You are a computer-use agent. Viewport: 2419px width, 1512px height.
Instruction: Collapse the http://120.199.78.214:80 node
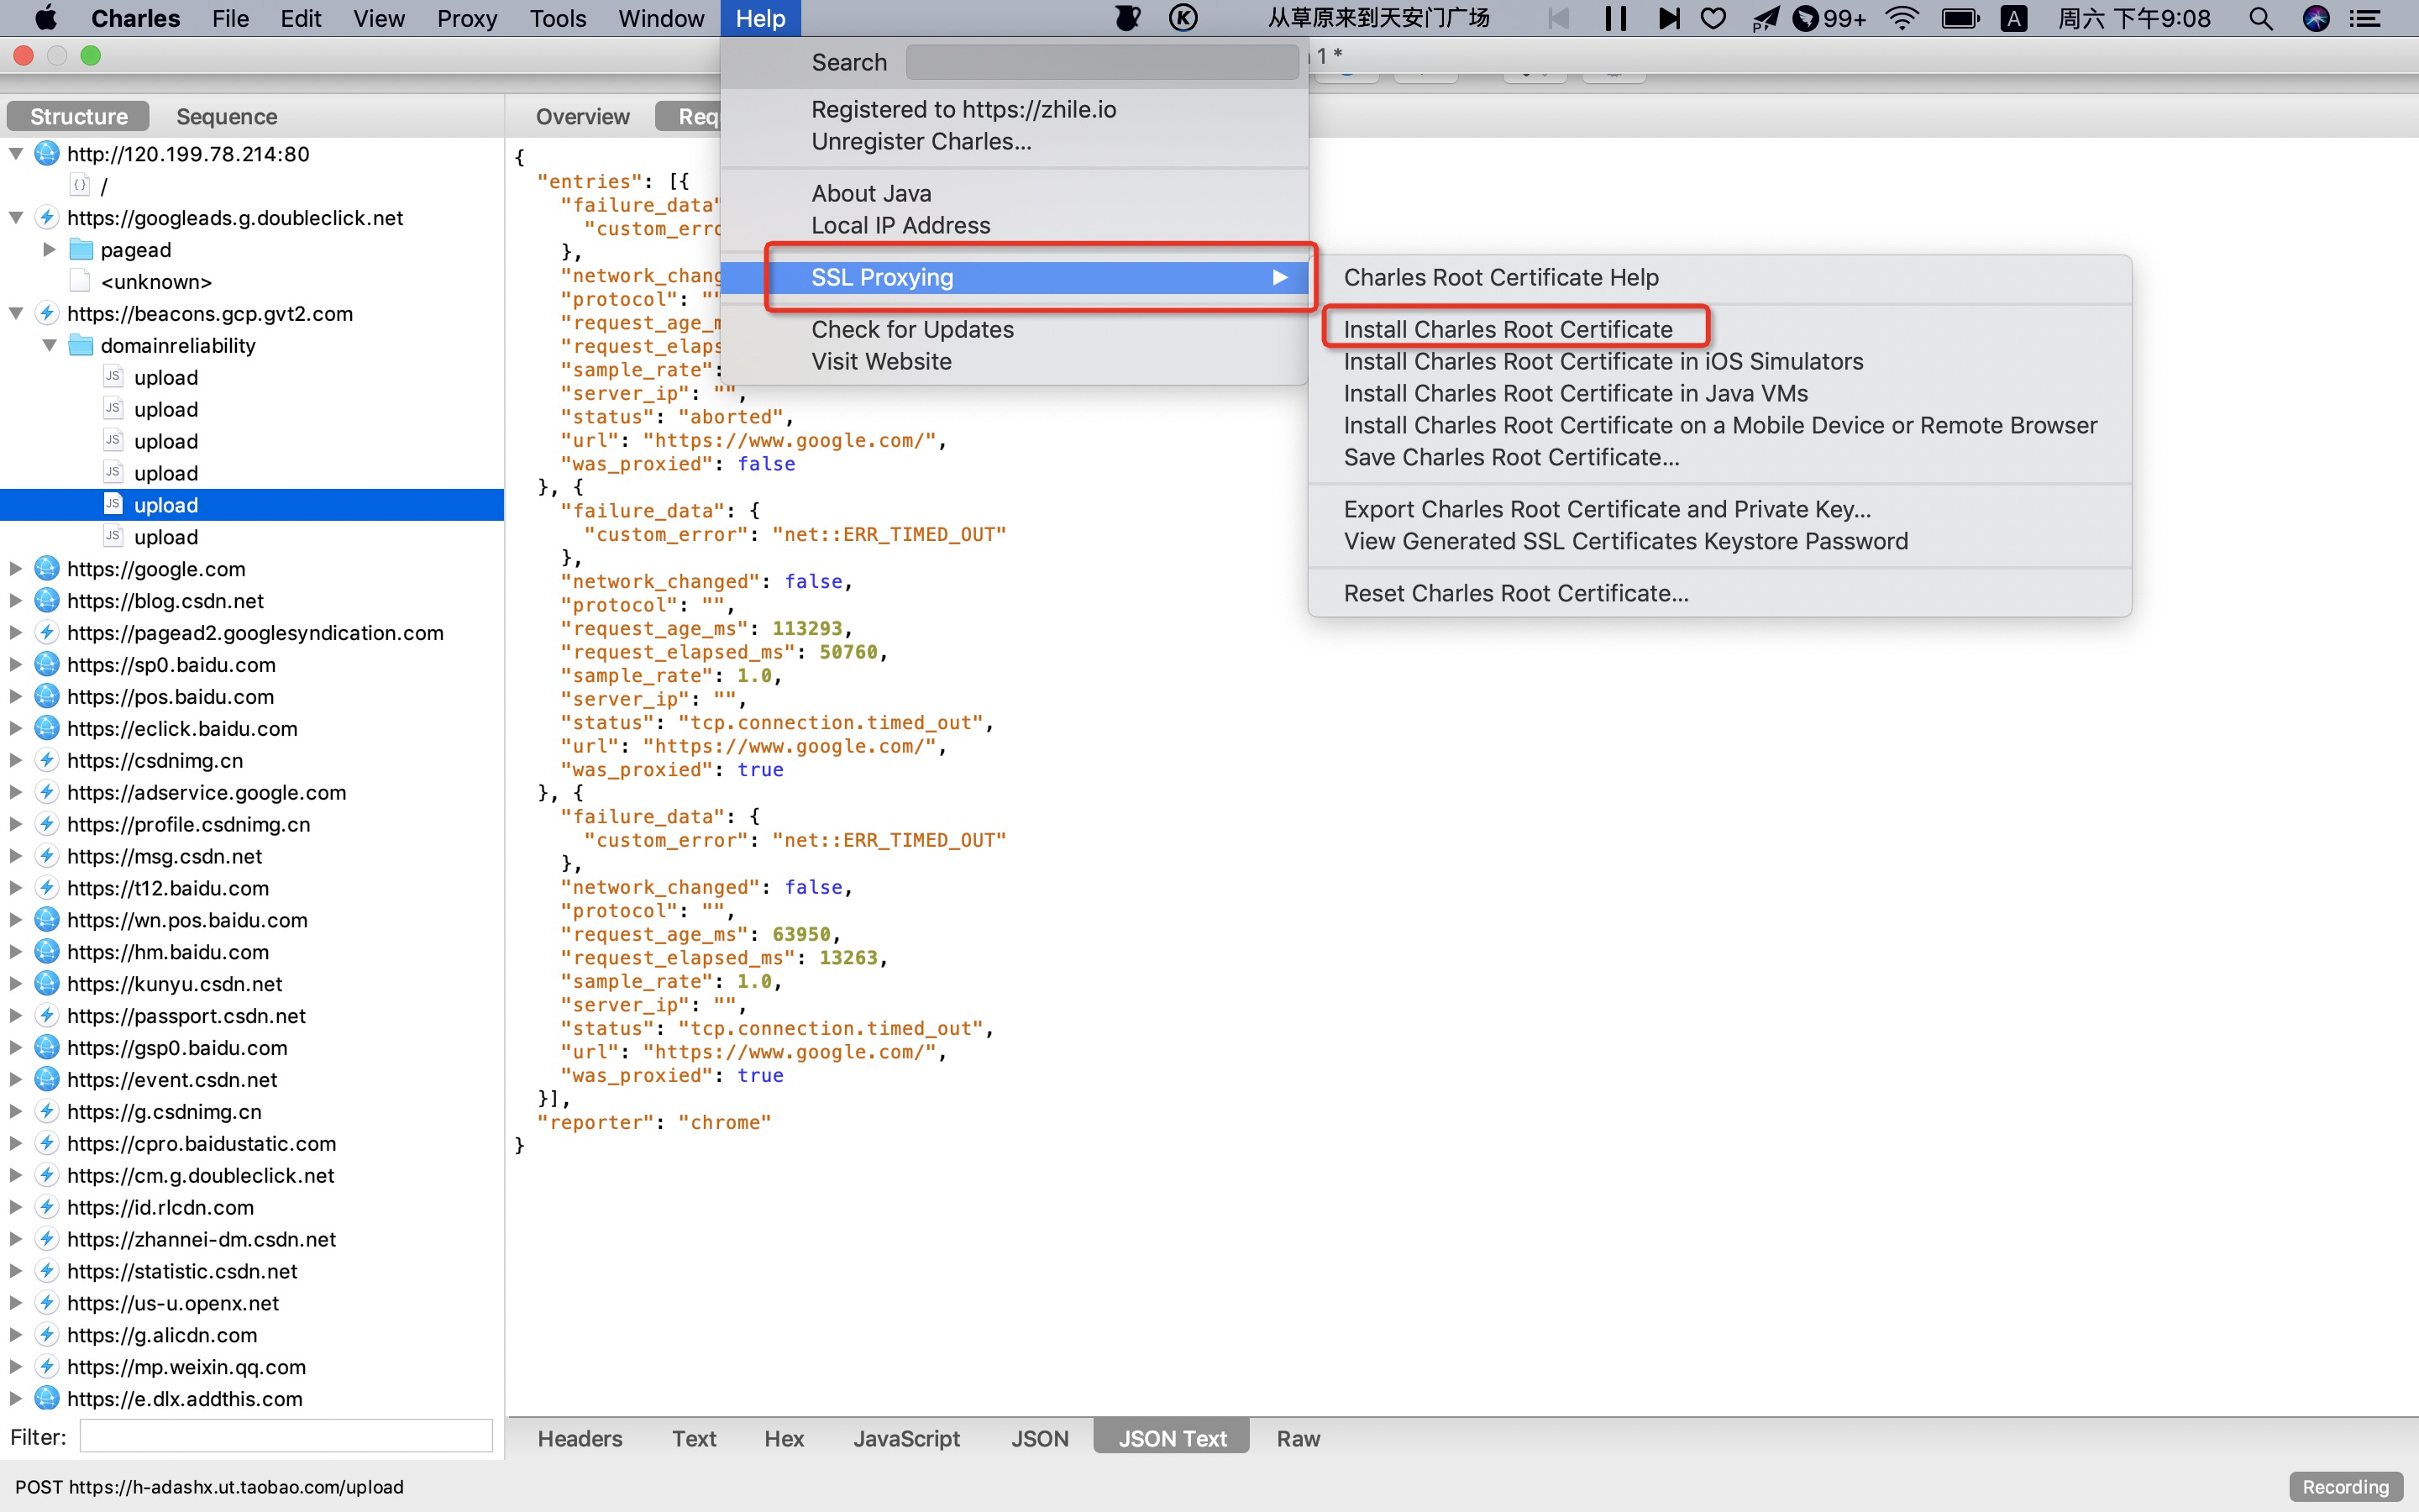click(x=16, y=154)
